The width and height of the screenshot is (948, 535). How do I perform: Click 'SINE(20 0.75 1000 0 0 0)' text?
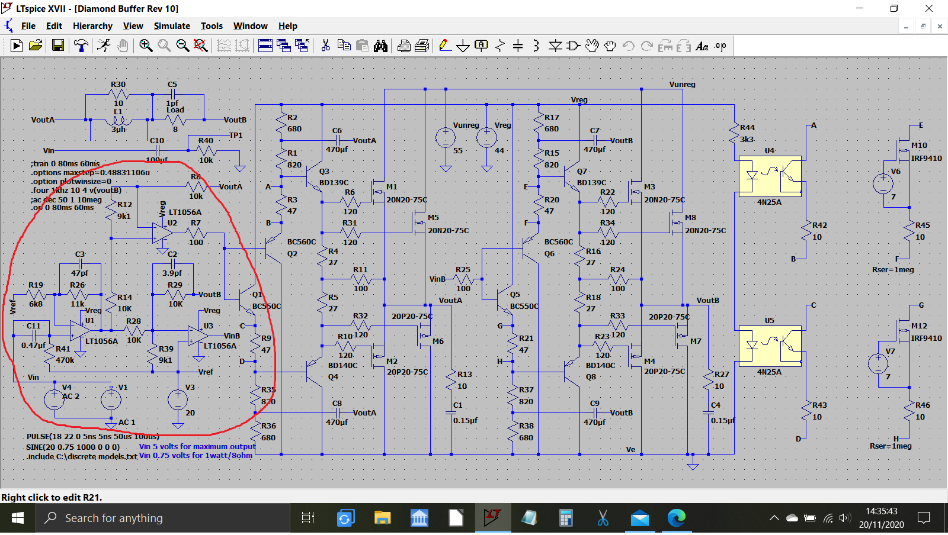point(73,447)
